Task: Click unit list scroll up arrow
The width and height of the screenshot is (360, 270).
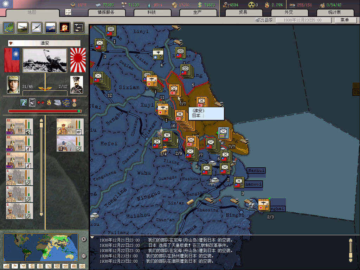Action: [x=41, y=120]
